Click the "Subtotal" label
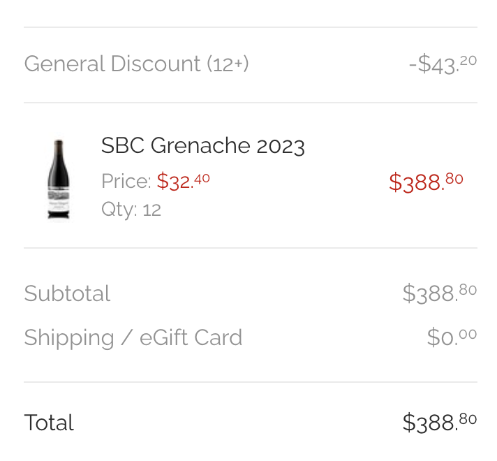The height and width of the screenshot is (461, 497). [x=67, y=293]
